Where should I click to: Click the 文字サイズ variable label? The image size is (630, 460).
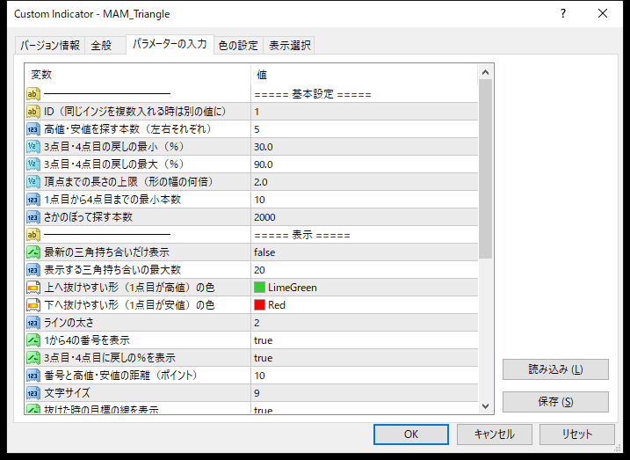(x=67, y=393)
